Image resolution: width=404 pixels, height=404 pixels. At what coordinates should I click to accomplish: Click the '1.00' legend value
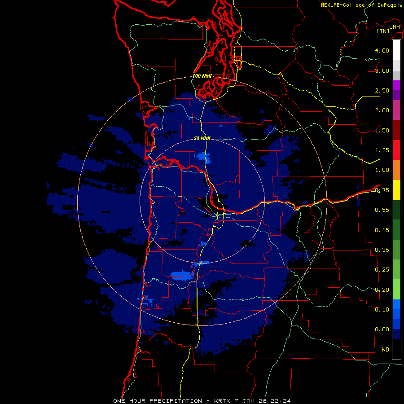click(382, 170)
